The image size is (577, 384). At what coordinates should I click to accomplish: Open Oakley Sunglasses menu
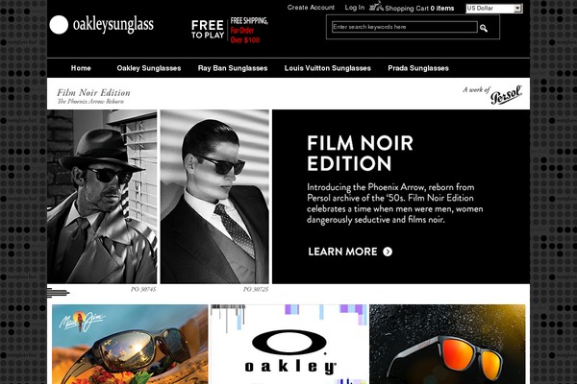[149, 68]
